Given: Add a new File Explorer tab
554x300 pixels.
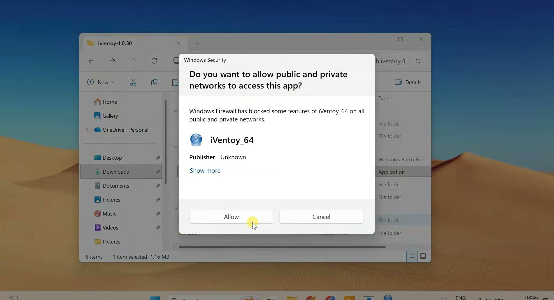Looking at the screenshot, I should click(x=198, y=43).
